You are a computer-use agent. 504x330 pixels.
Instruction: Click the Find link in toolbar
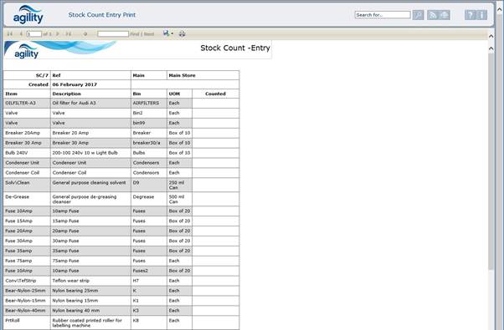[135, 33]
